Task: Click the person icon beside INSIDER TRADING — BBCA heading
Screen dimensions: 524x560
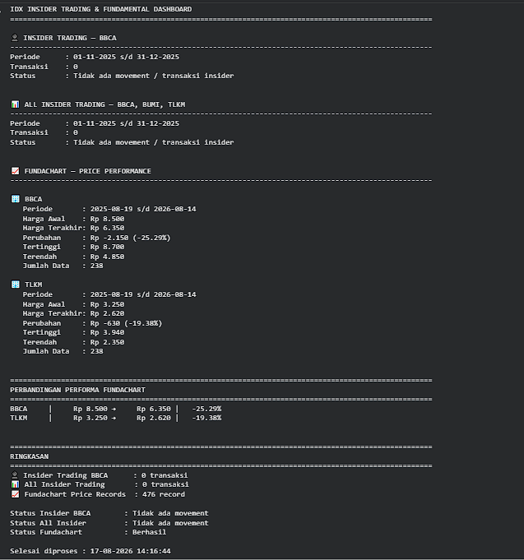Action: pos(15,38)
